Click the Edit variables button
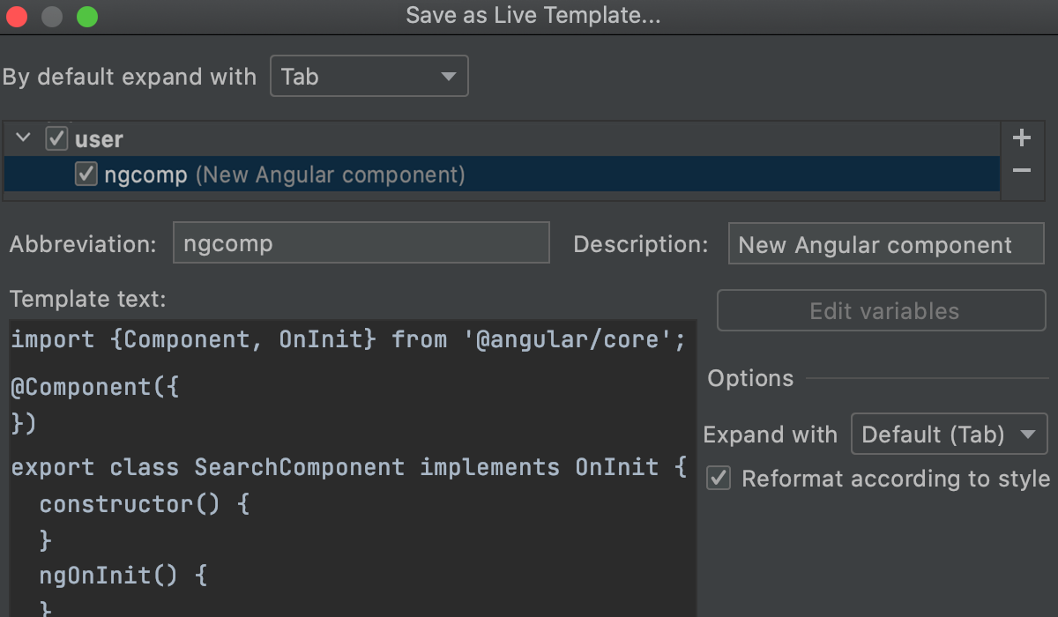1058x617 pixels. (x=882, y=311)
